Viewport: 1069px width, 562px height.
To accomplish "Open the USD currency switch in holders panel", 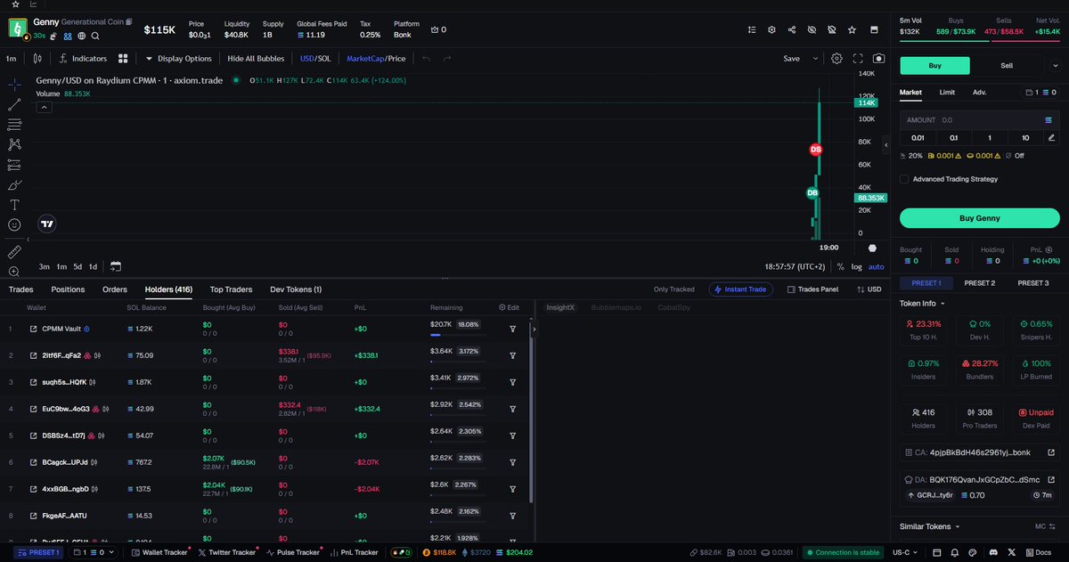I will (x=869, y=289).
